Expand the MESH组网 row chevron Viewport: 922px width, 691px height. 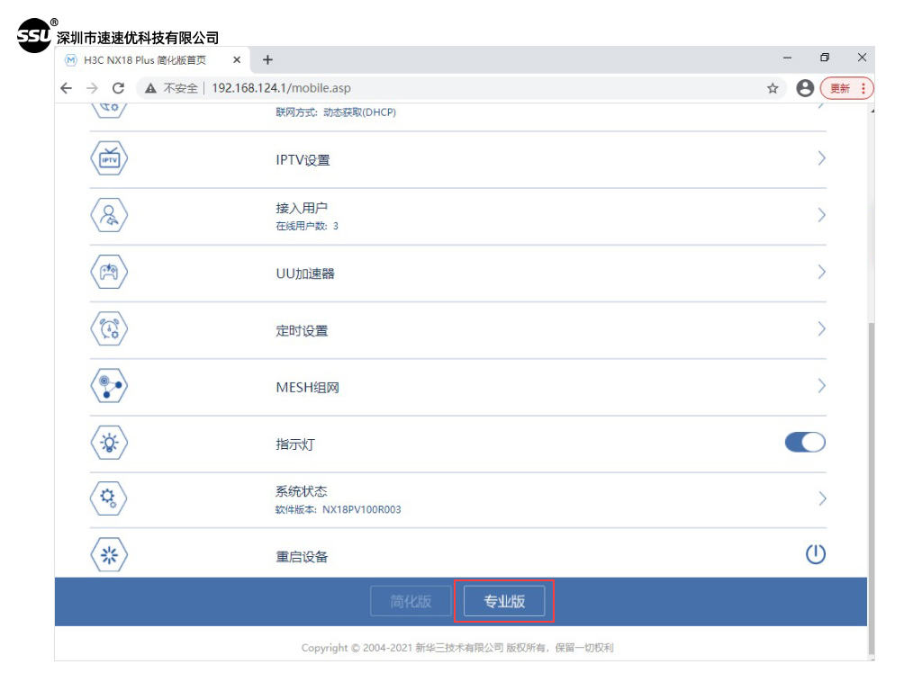(821, 386)
